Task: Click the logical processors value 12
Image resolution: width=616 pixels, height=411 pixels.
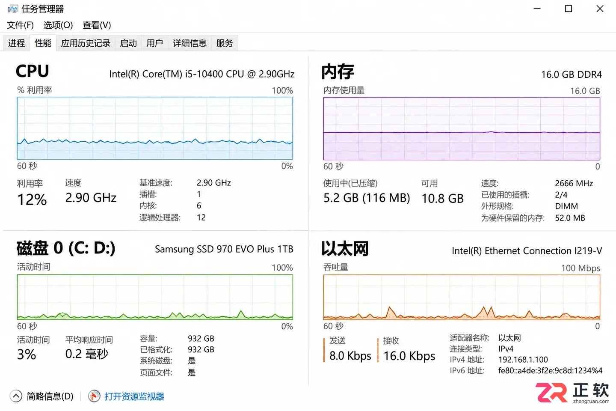Action: tap(201, 217)
